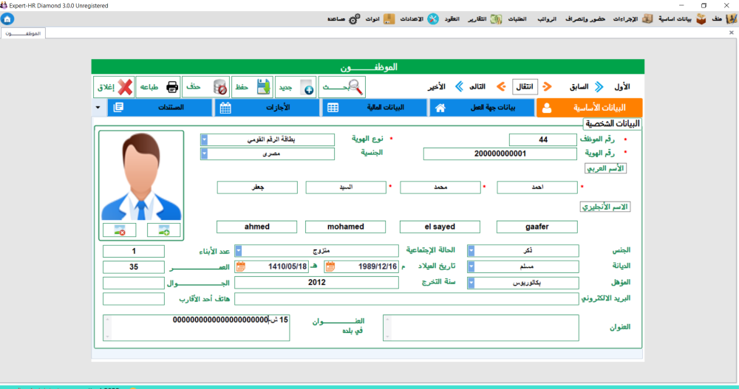
Task: Create a new (جديد) employee record
Action: (x=296, y=87)
